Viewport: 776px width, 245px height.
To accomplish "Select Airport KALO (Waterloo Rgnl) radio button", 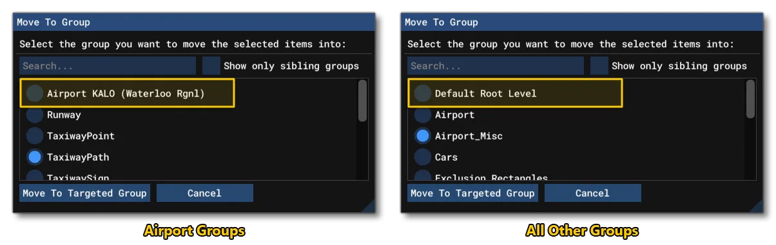I will tap(35, 93).
